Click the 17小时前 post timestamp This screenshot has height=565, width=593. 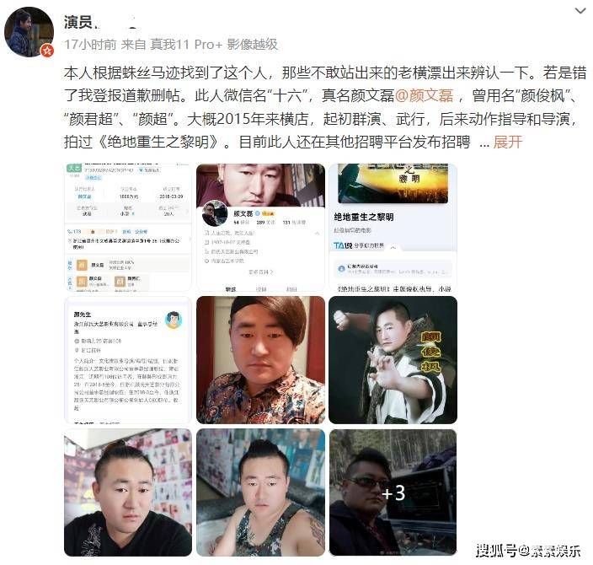(90, 45)
